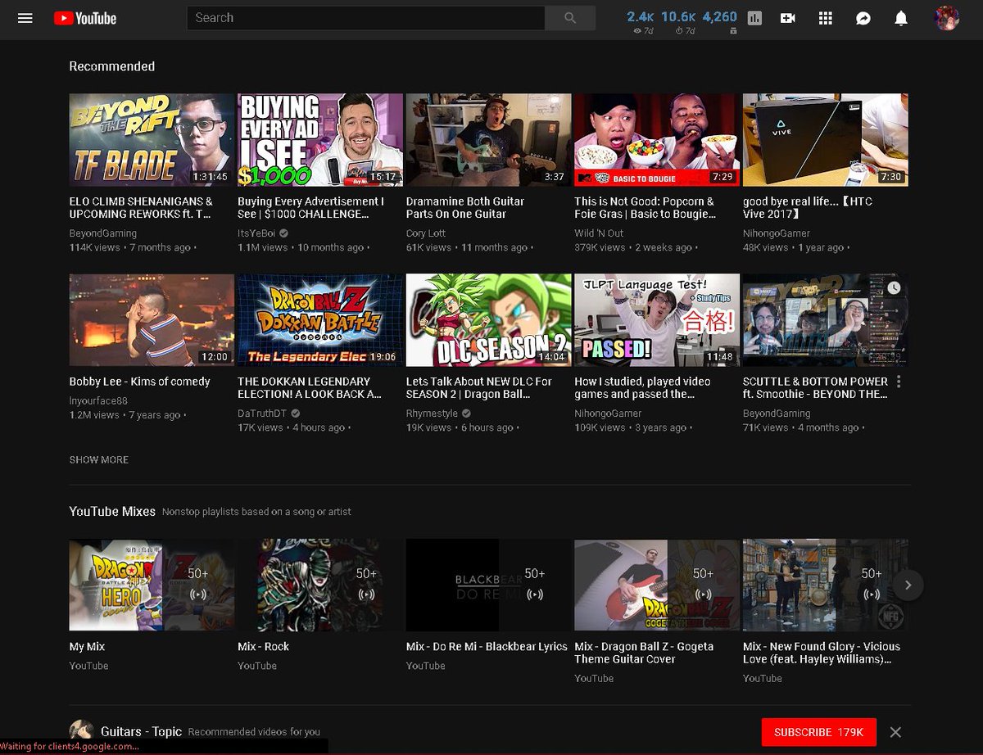Viewport: 983px width, 755px height.
Task: Play New Found Glory Vicious Love mix
Action: (x=826, y=585)
